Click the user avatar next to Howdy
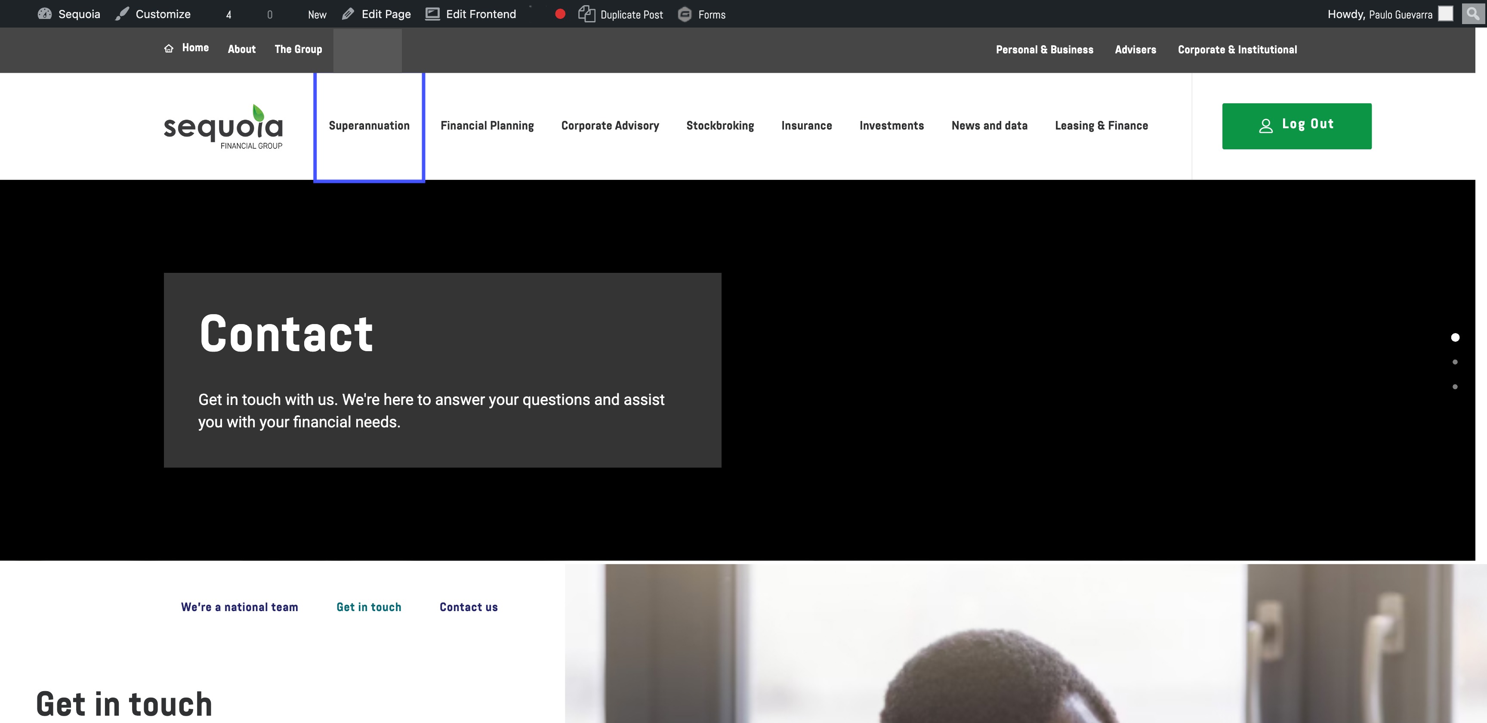 1445,14
